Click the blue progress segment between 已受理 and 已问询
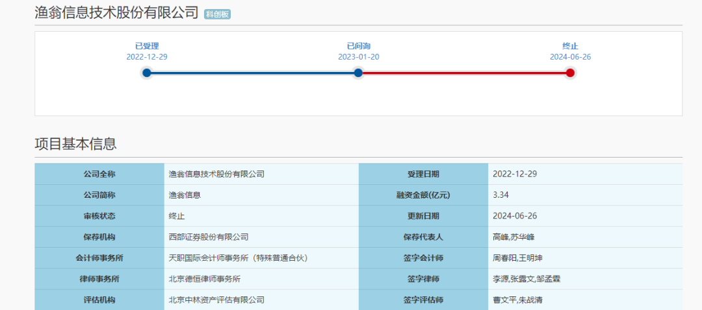 tap(252, 73)
